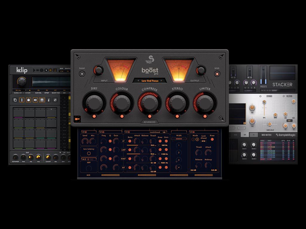Click the Klip stop button
This screenshot has width=306, height=229.
(38, 70)
